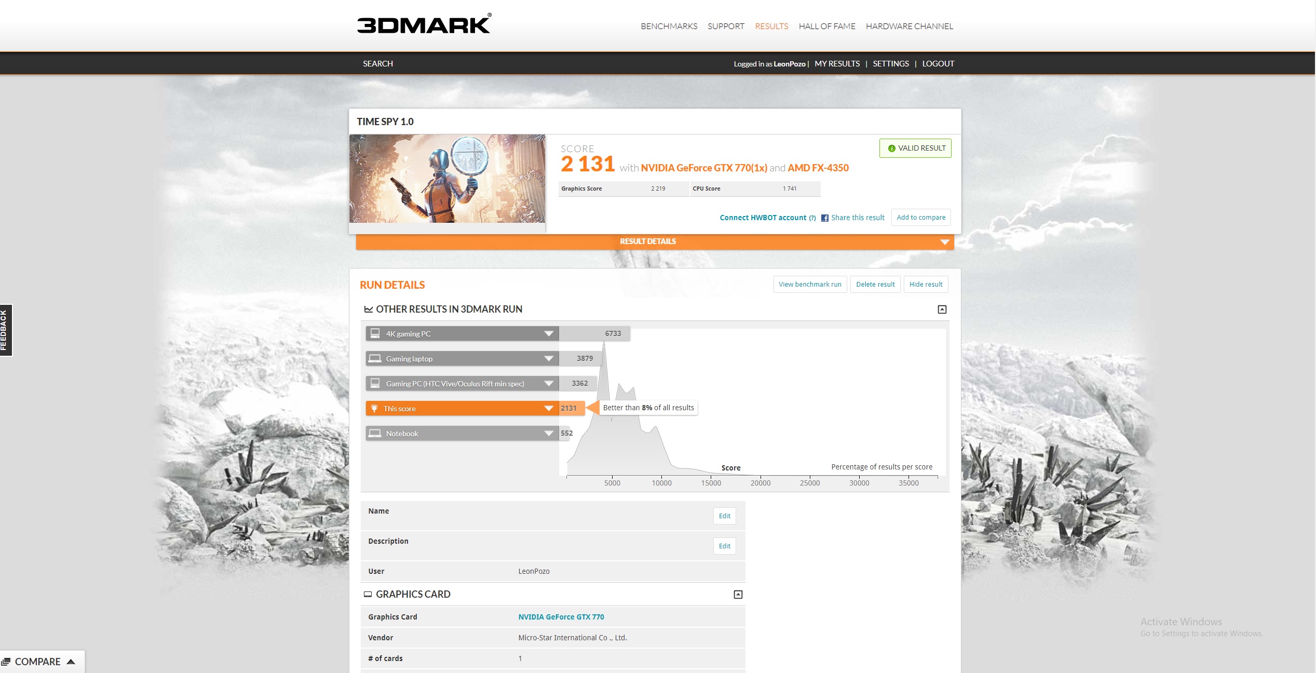Click the Notebook laptop icon
Screen dimensions: 1316x673
coord(374,433)
